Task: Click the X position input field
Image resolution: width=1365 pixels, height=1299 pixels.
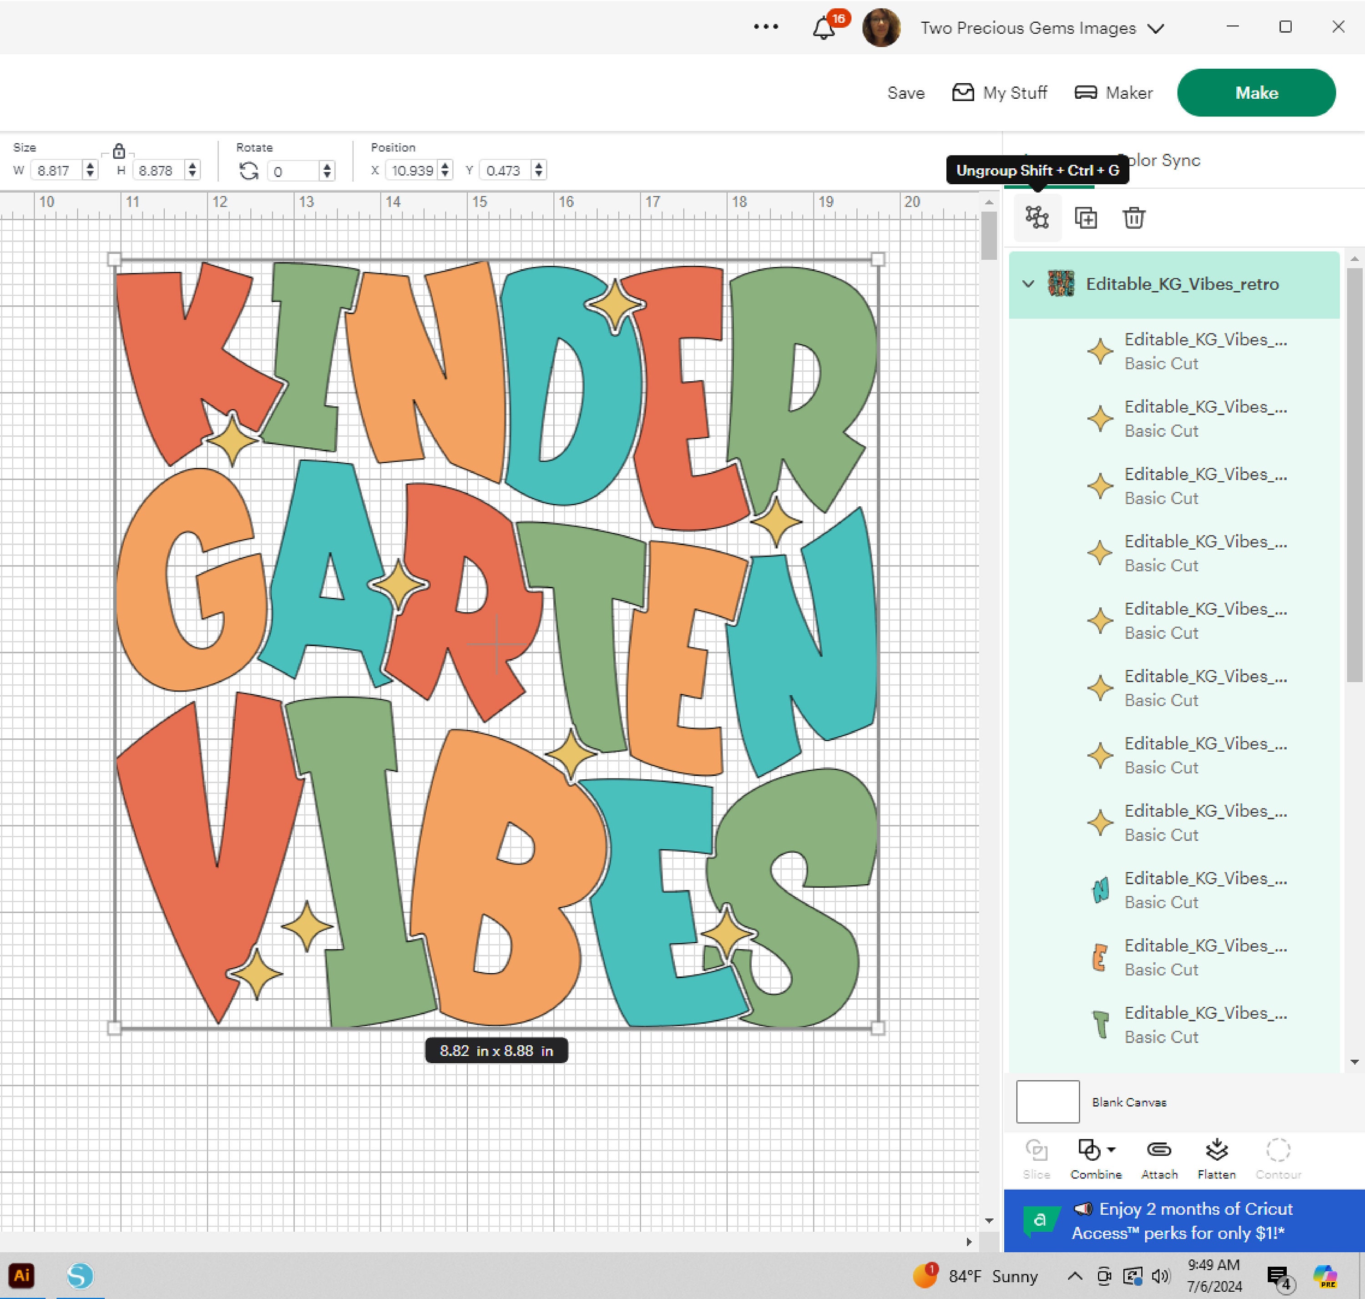Action: tap(411, 170)
